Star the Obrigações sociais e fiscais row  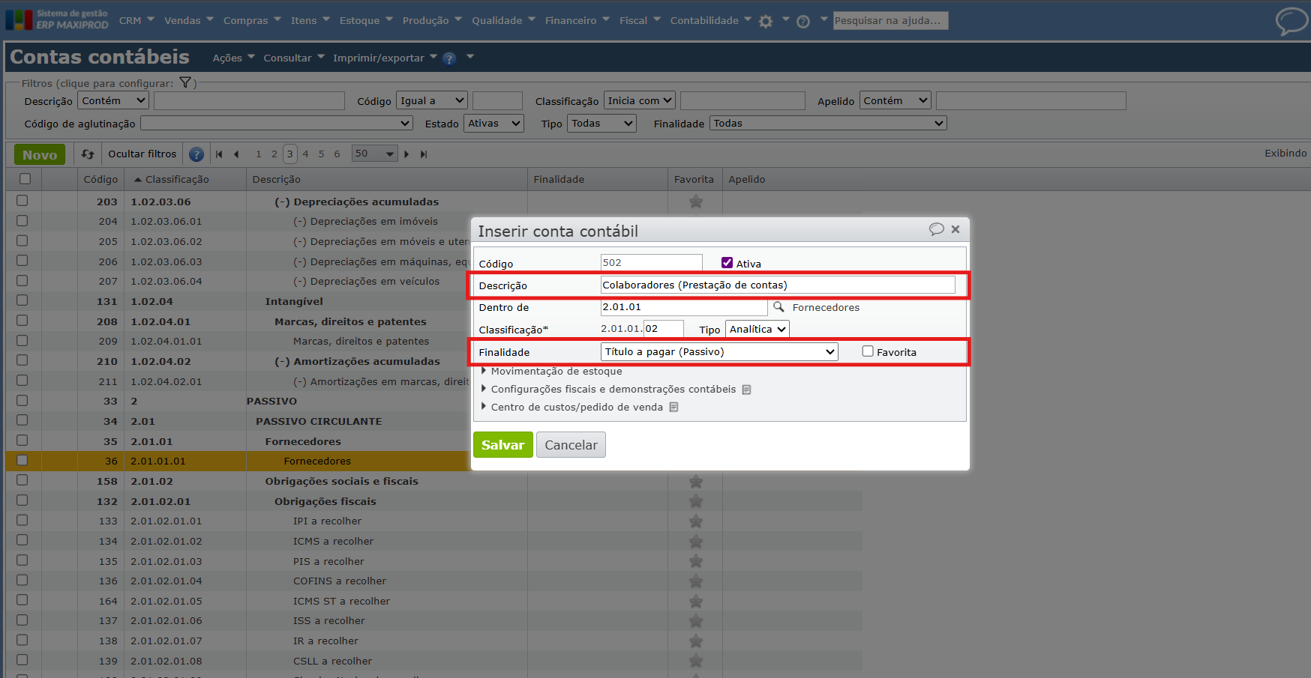pos(696,482)
